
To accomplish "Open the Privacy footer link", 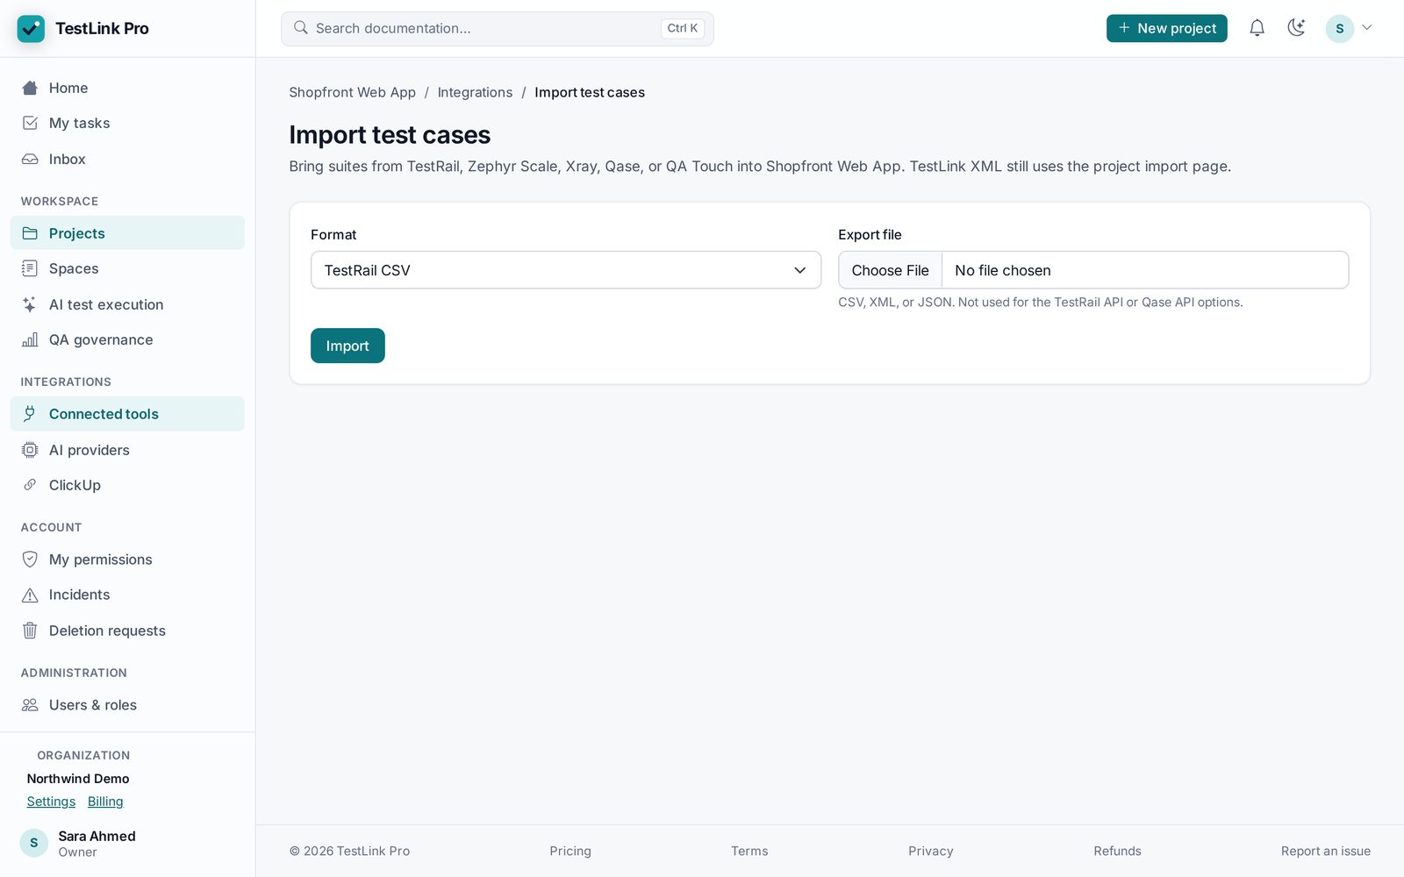I will (931, 851).
